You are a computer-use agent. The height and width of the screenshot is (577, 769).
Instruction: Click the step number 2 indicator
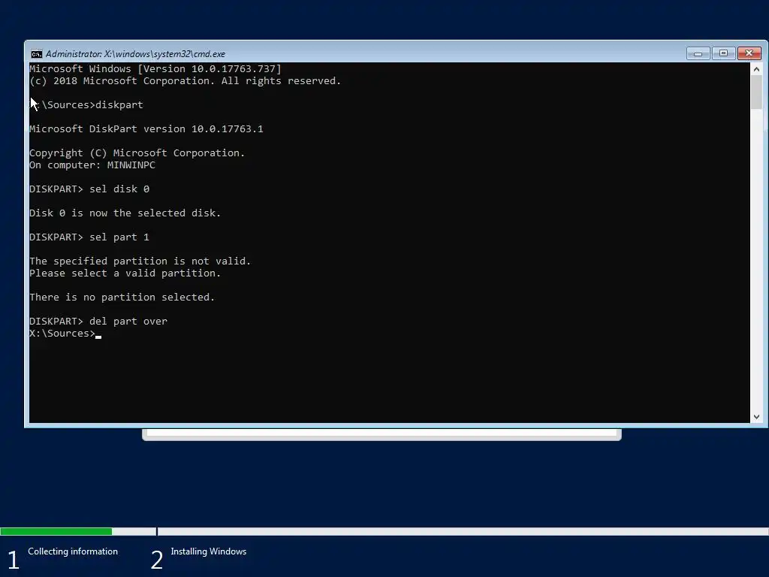click(156, 560)
